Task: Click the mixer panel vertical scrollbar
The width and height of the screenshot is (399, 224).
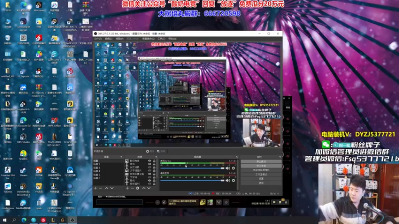Action: tap(238, 175)
